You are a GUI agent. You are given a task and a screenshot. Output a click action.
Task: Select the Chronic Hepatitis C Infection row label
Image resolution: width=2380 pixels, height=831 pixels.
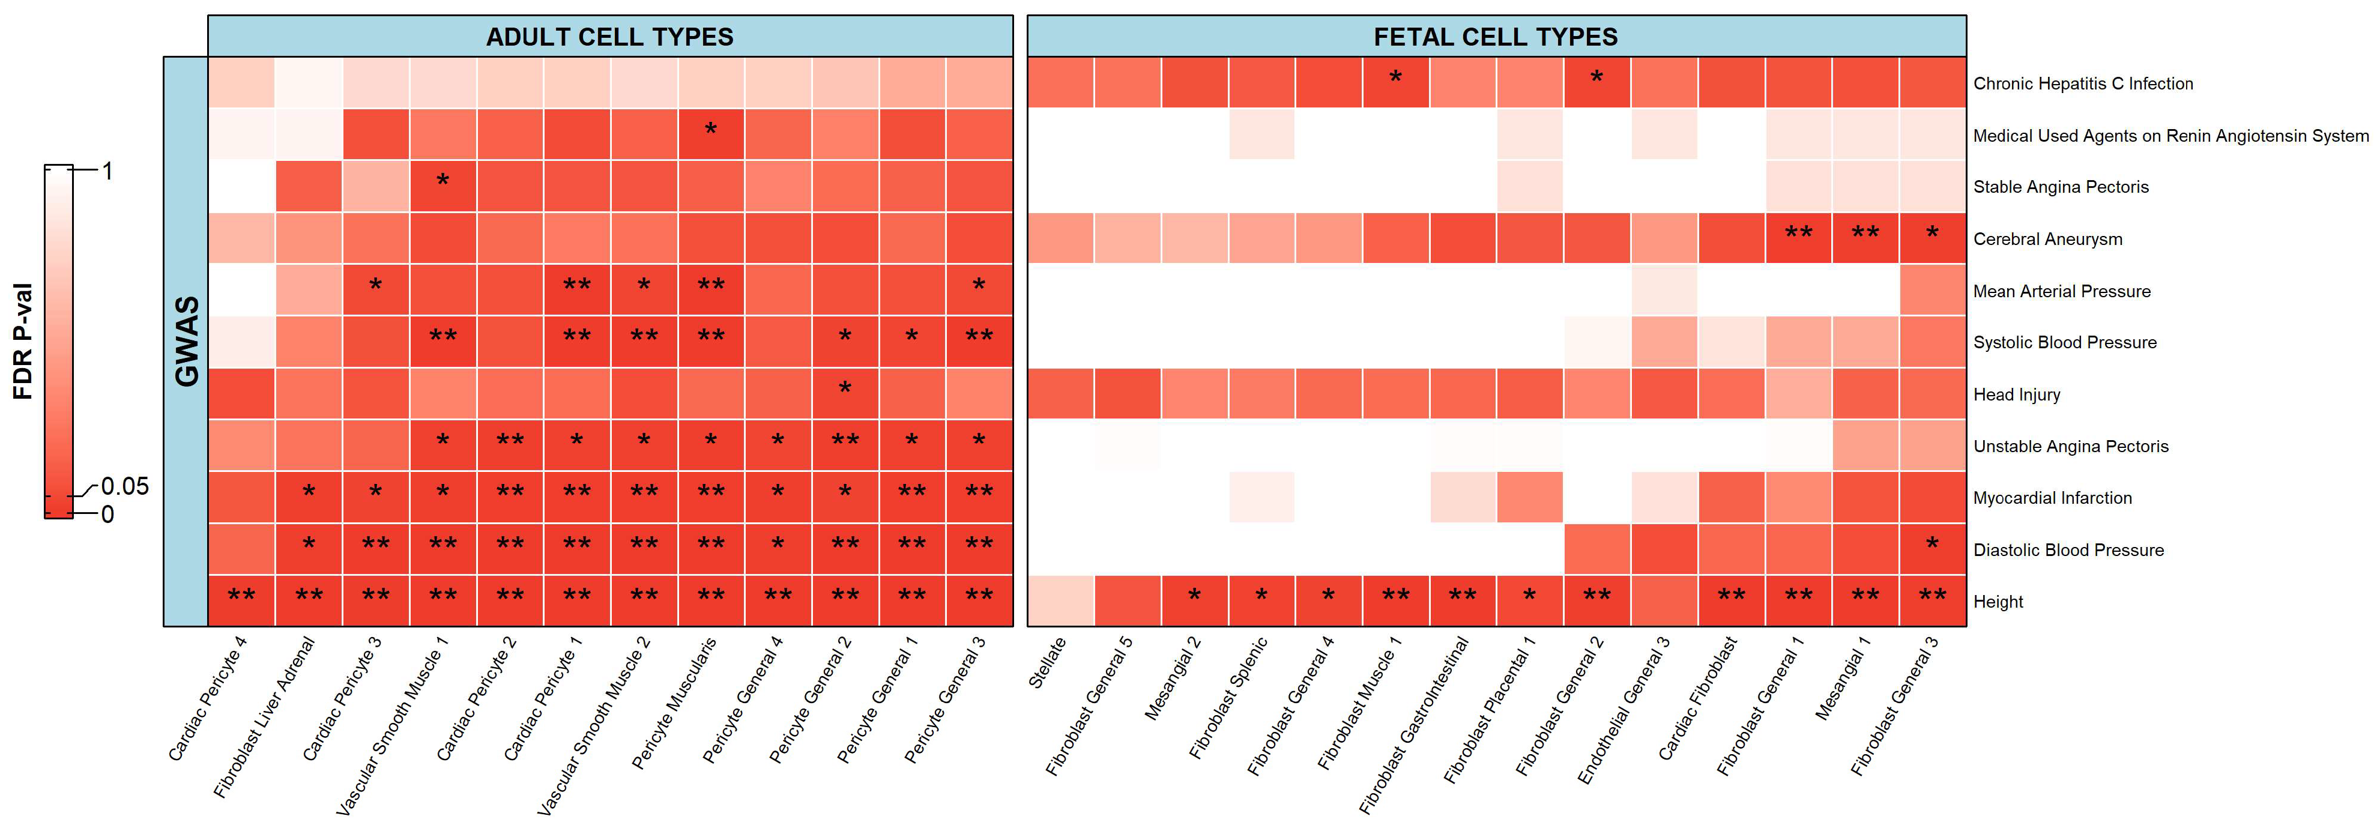click(x=2082, y=84)
